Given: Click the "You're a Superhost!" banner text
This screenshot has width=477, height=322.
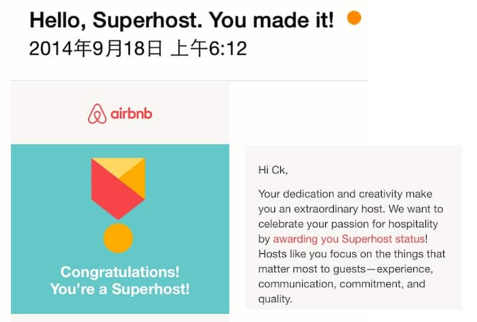Looking at the screenshot, I should [x=120, y=289].
